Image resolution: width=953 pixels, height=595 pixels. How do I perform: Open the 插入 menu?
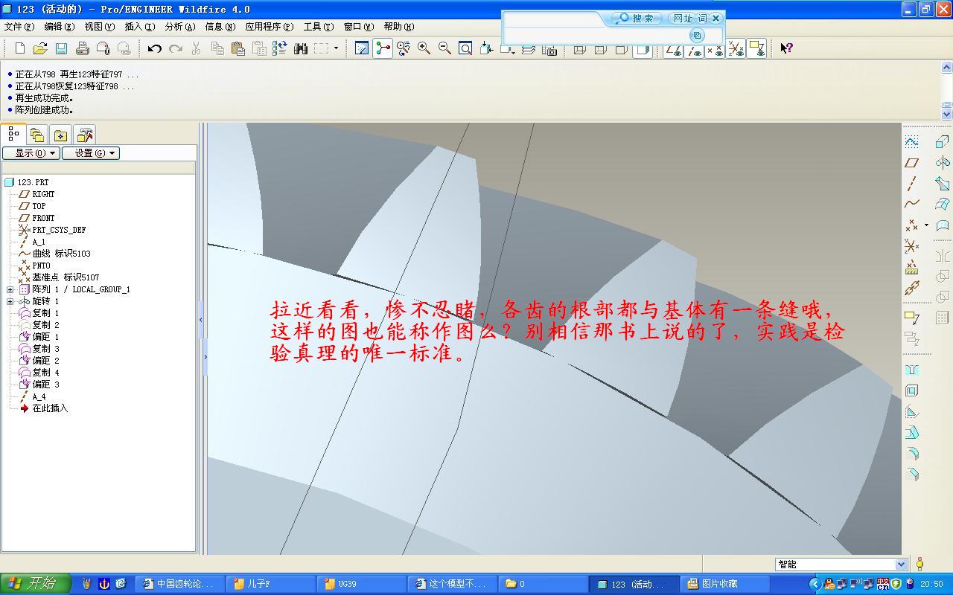(140, 27)
